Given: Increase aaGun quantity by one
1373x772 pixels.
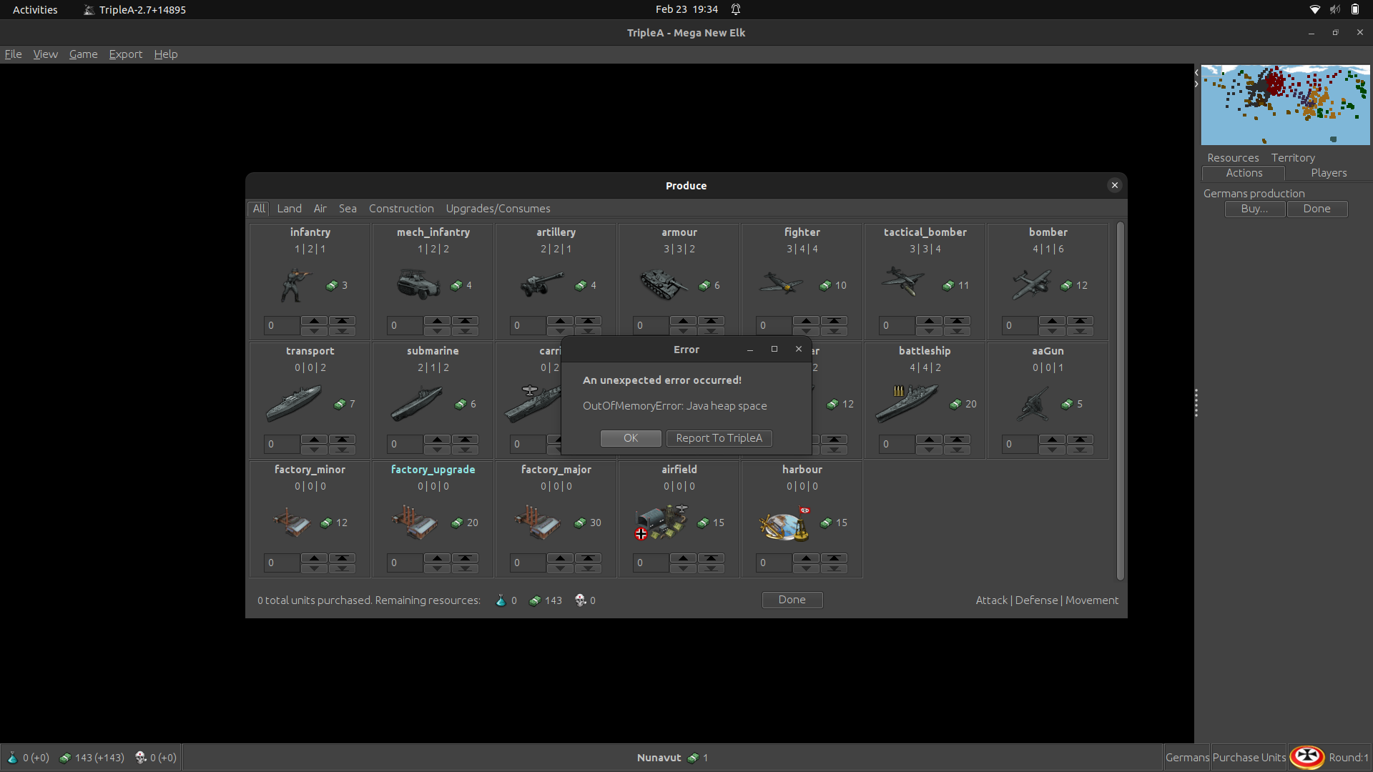Looking at the screenshot, I should coord(1052,440).
